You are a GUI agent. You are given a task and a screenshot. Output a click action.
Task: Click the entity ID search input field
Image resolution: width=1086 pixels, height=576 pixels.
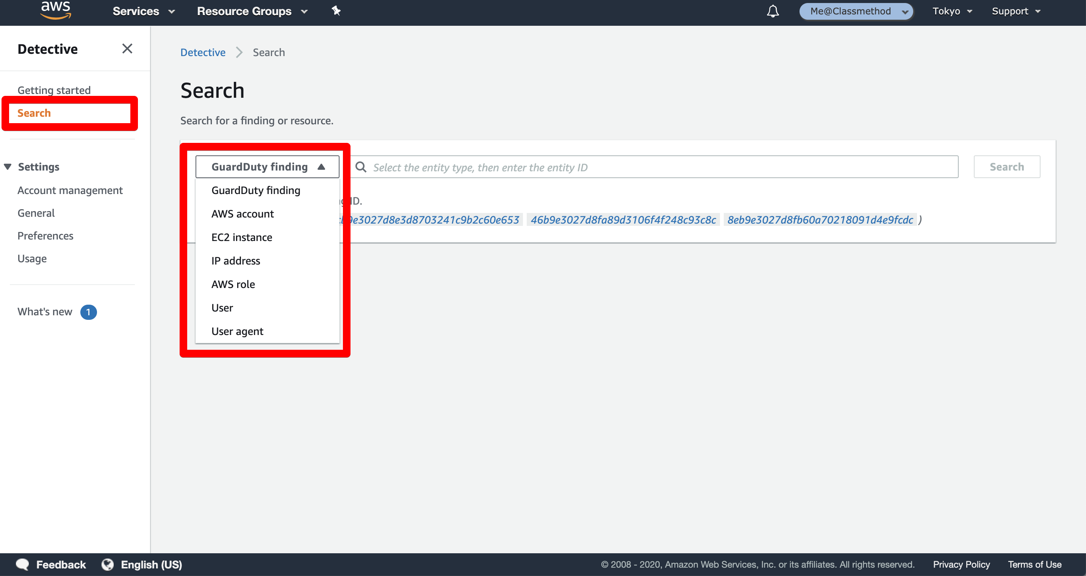pyautogui.click(x=654, y=167)
